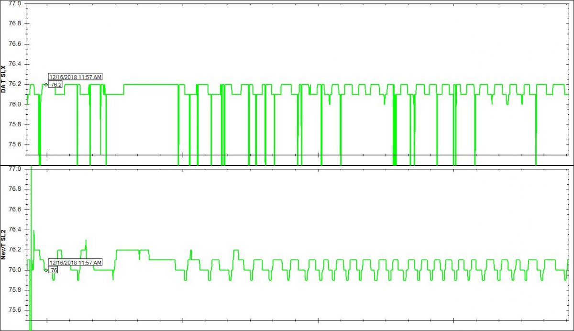Click the 76.8 tick label on the DA T SLX axis

pos(16,24)
